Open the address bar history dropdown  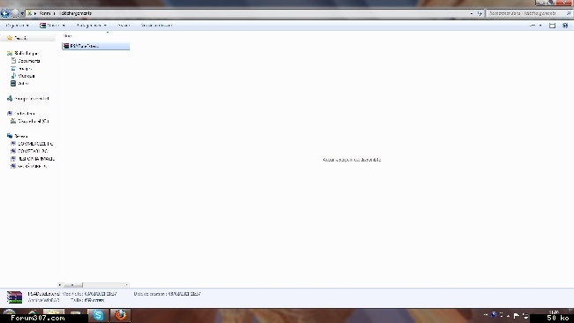[472, 13]
